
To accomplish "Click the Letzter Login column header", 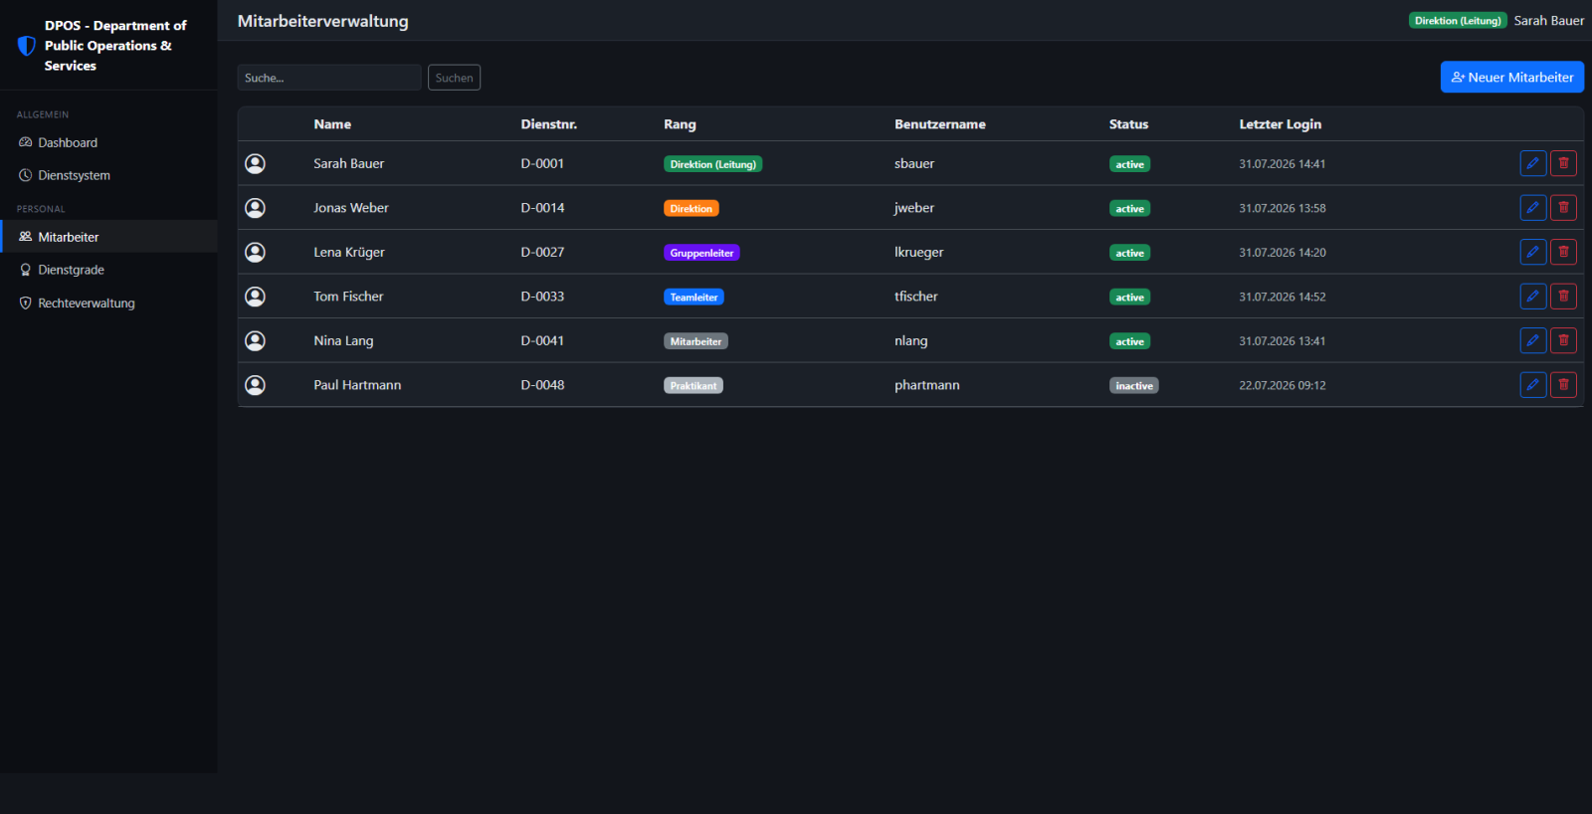I will (1281, 124).
